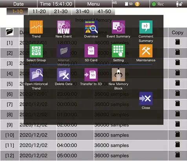
Task: Click the yellow help question mark icon
Action: [x=137, y=4]
